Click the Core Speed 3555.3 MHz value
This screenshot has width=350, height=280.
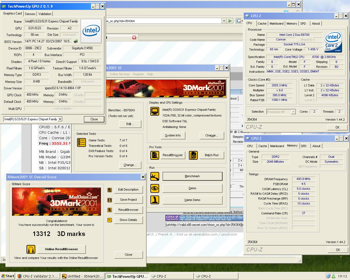tap(279, 85)
